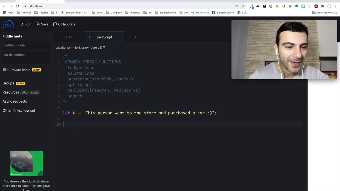Reload the jsfiddle.net page
The image size is (340, 191).
pos(18,6)
